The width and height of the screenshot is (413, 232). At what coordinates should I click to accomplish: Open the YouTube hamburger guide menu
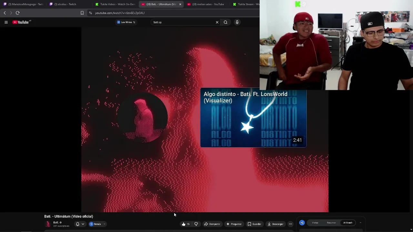coord(6,22)
